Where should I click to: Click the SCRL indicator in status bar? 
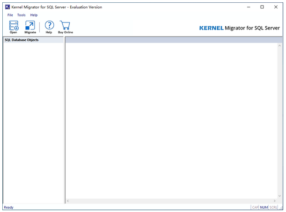click(x=273, y=207)
